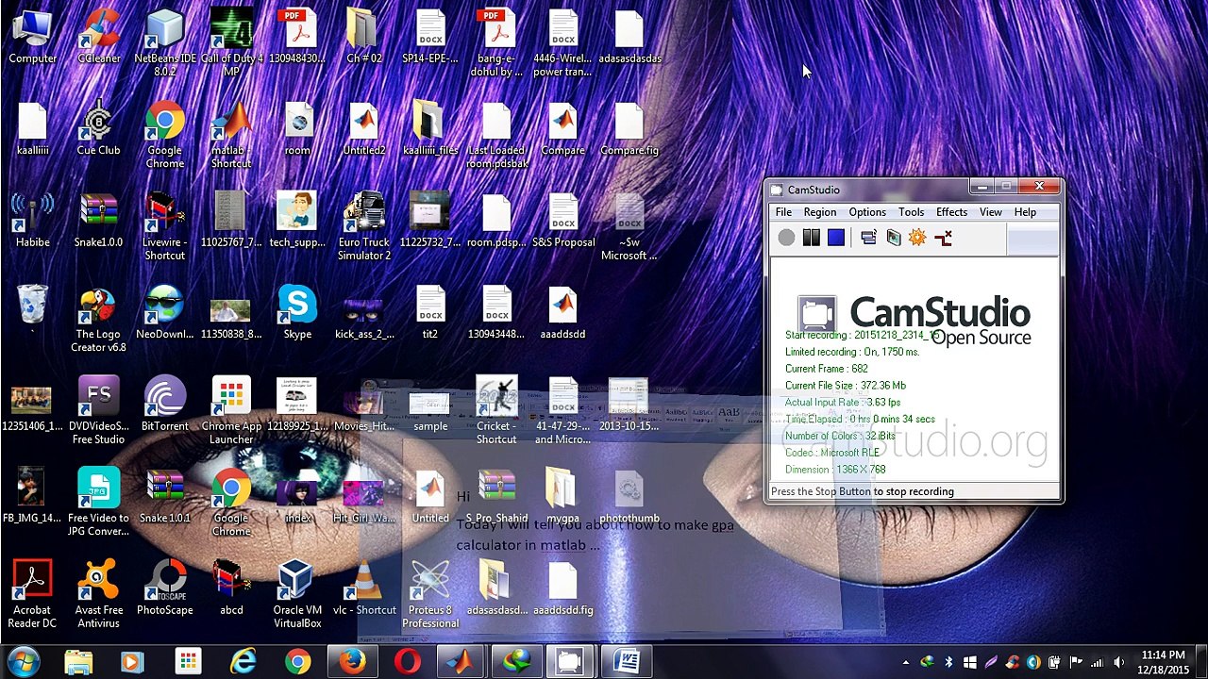
Task: Click the screen annotations toolbar icon
Action: click(x=893, y=239)
